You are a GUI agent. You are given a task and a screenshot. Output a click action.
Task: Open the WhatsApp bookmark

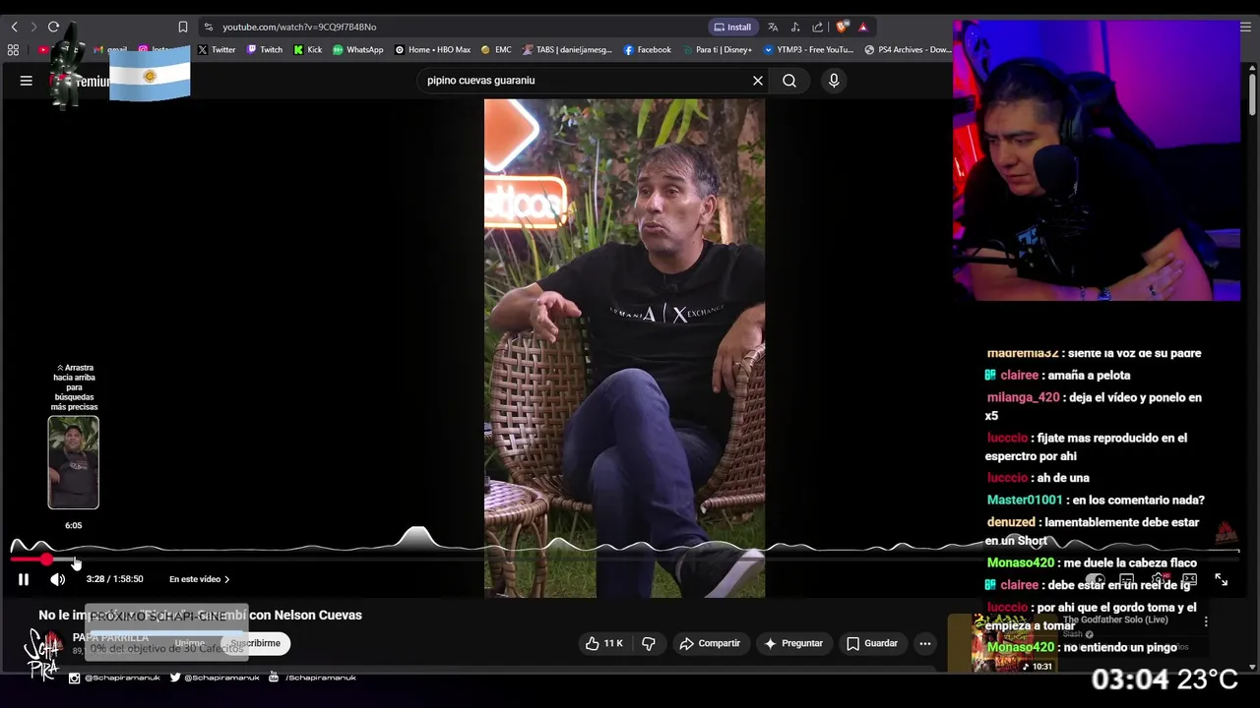point(358,49)
